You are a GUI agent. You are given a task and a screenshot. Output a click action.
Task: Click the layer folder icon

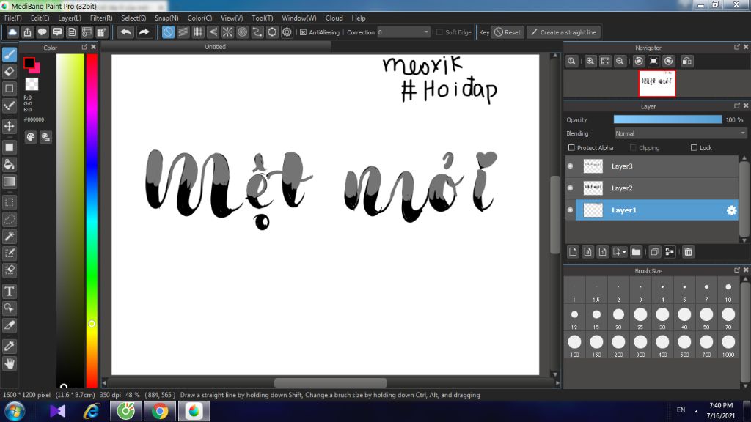point(636,252)
